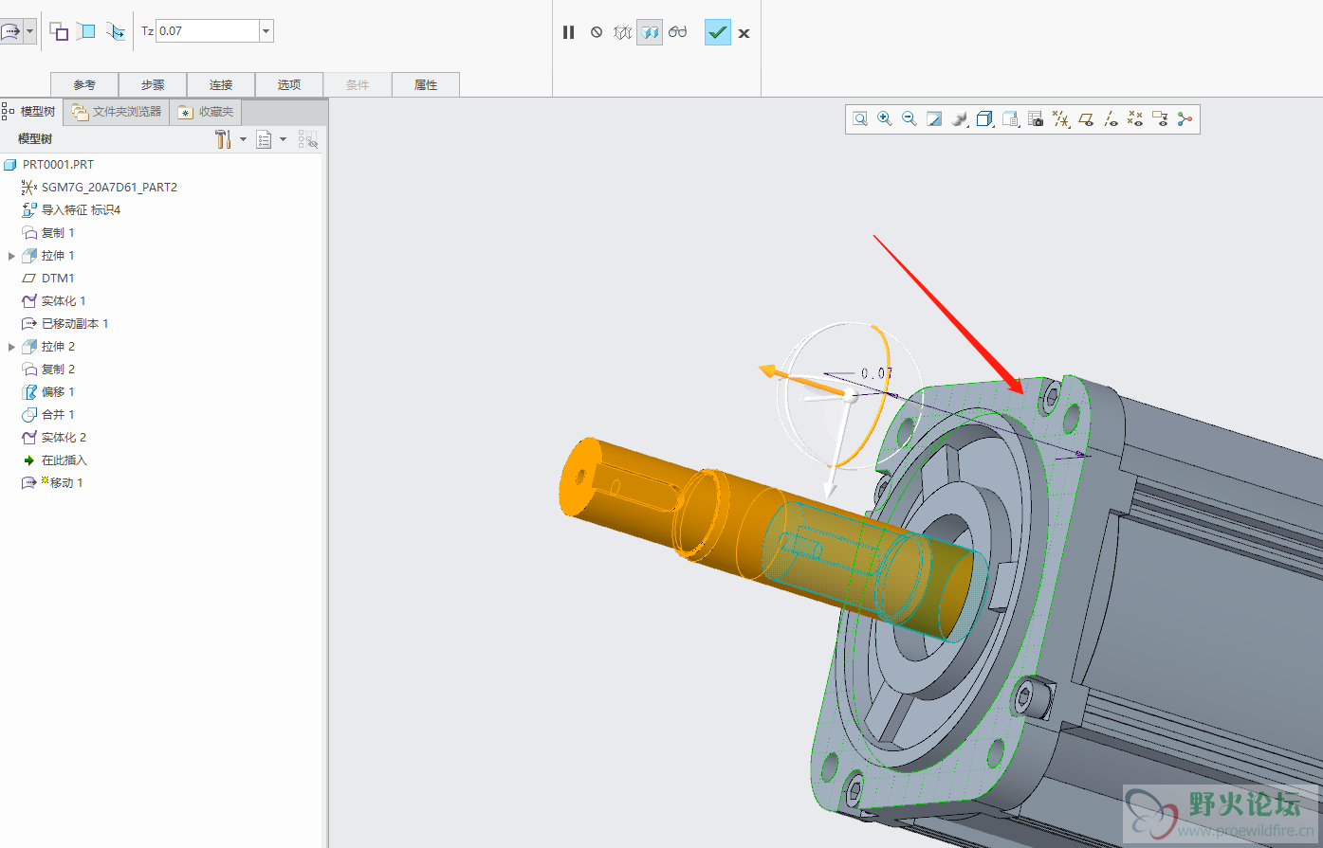Viewport: 1323px width, 848px height.
Task: Open dropdown arrow beside tree list icon
Action: (283, 139)
